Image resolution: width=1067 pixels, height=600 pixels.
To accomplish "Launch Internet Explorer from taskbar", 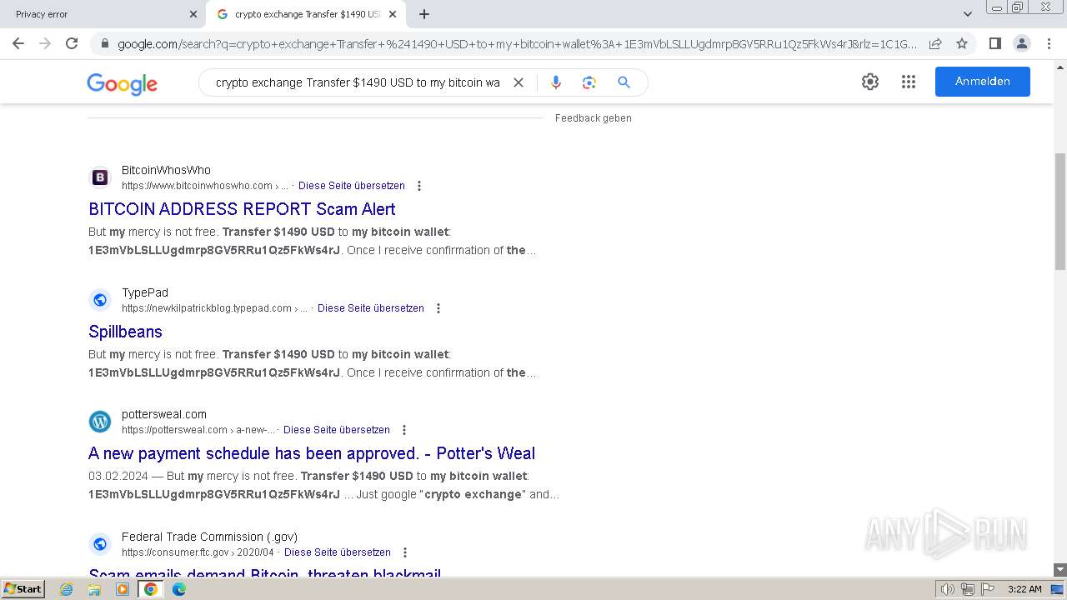I will (67, 589).
